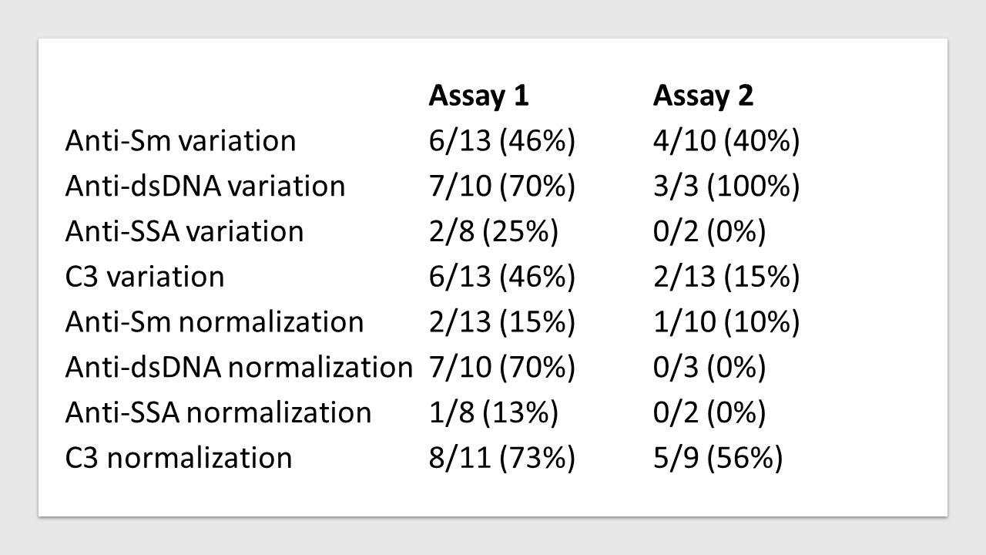
Task: Click the 2/8 (25%) value
Action: (x=493, y=231)
